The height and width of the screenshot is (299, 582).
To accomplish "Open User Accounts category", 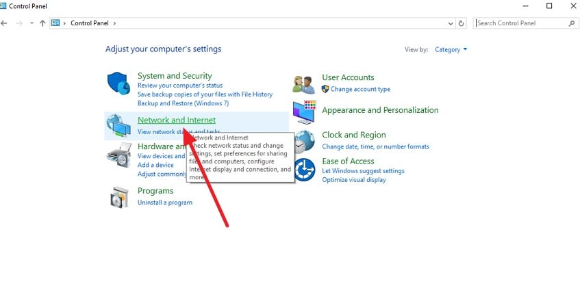I will (348, 77).
